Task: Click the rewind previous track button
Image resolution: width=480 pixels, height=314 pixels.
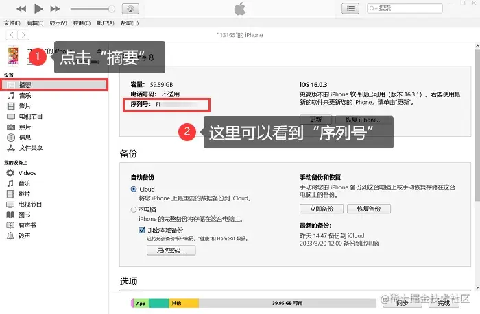Action: 21,9
